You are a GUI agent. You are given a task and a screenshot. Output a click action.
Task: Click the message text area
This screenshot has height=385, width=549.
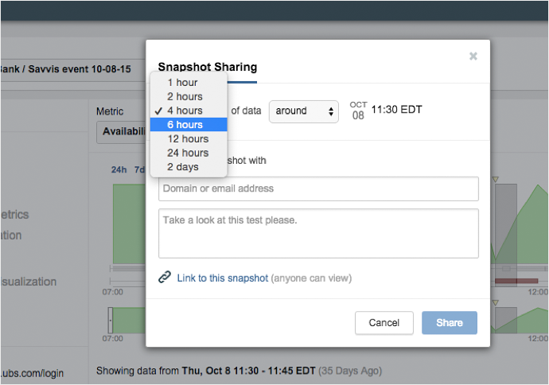point(318,233)
